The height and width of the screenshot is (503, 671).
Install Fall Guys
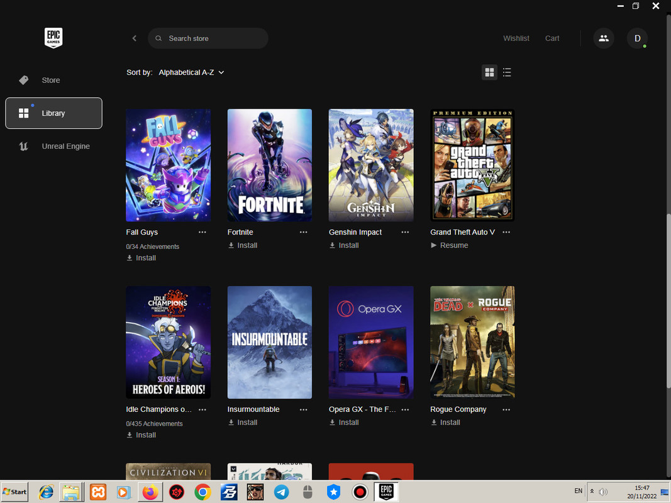tap(141, 258)
